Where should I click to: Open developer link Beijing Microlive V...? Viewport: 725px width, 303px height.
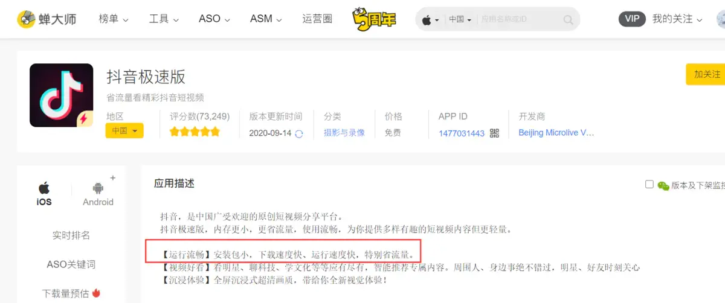(556, 133)
